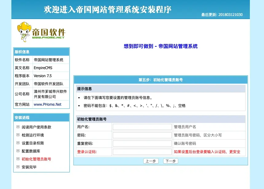Click minus icon beside 安装完毕

(x=18, y=167)
